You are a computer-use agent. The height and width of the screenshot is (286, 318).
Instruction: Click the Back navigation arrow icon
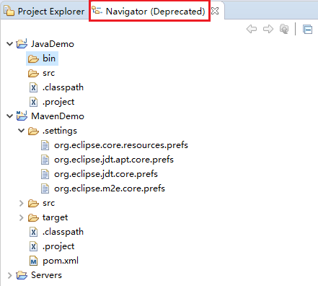252,29
